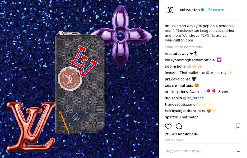Viewport: 247px width, 158px height.
Task: View the 76 661 likes list
Action: [x=181, y=134]
